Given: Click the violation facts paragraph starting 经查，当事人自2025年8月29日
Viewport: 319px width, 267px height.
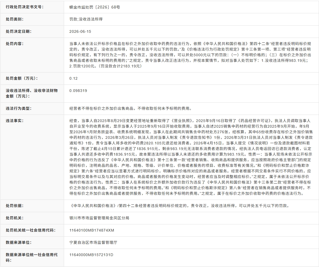Looking at the screenshot, I should [x=191, y=157].
